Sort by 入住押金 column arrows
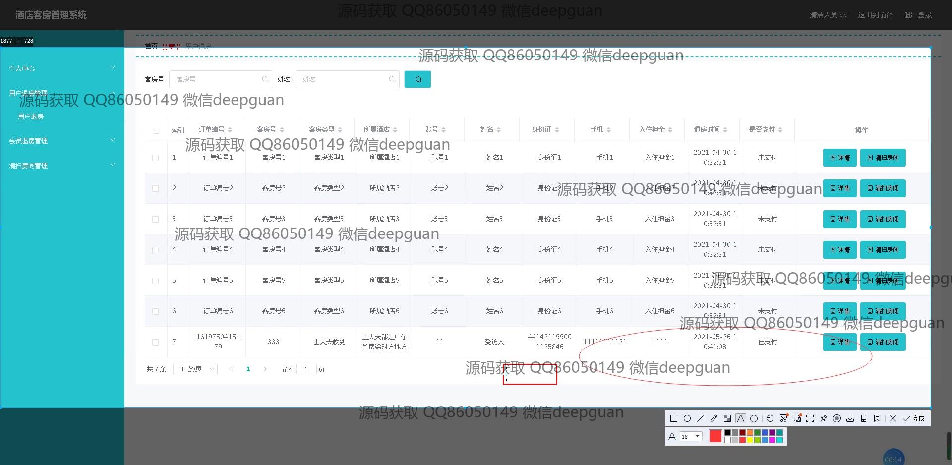952x465 pixels. pos(670,130)
